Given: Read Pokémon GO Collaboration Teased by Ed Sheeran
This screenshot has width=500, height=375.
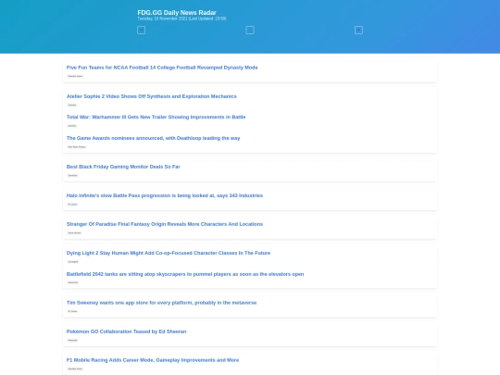Looking at the screenshot, I should point(126,331).
